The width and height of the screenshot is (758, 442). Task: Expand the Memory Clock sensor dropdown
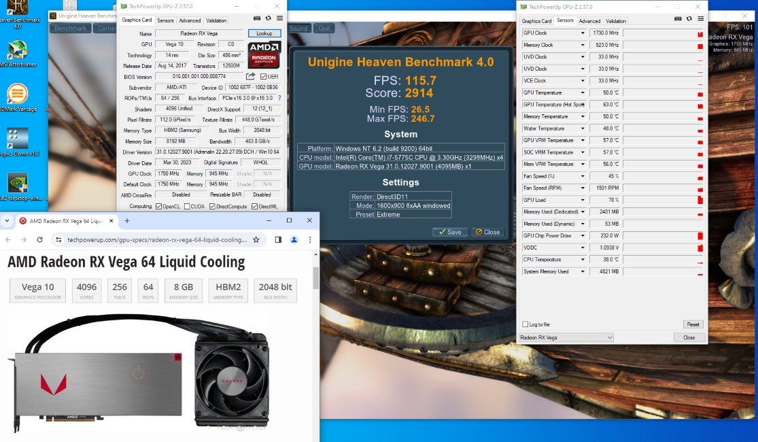(583, 45)
